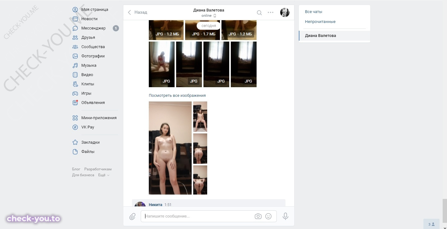Select the 'Все чаты' filter

(x=313, y=12)
